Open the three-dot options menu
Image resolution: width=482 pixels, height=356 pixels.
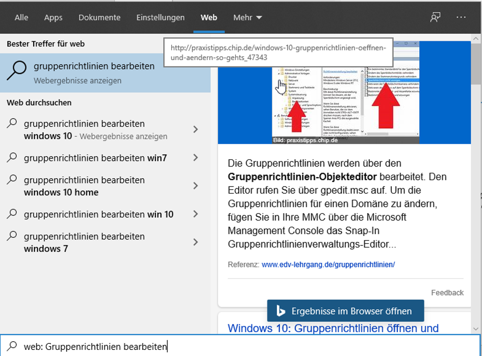click(x=461, y=17)
